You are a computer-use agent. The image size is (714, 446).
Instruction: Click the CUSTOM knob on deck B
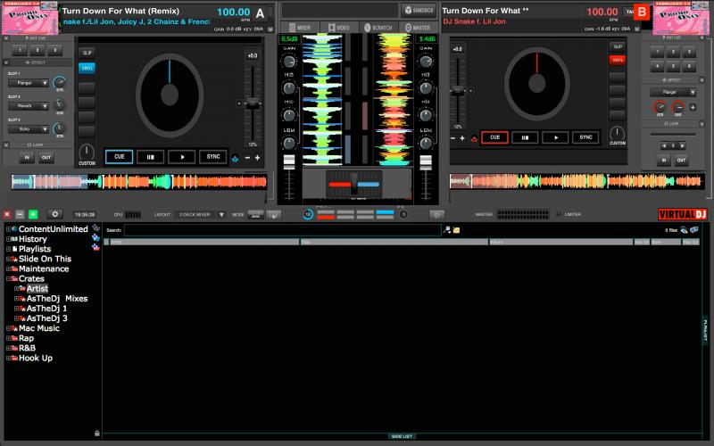(x=618, y=133)
